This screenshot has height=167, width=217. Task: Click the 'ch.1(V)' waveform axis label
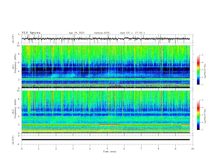pos(13,39)
